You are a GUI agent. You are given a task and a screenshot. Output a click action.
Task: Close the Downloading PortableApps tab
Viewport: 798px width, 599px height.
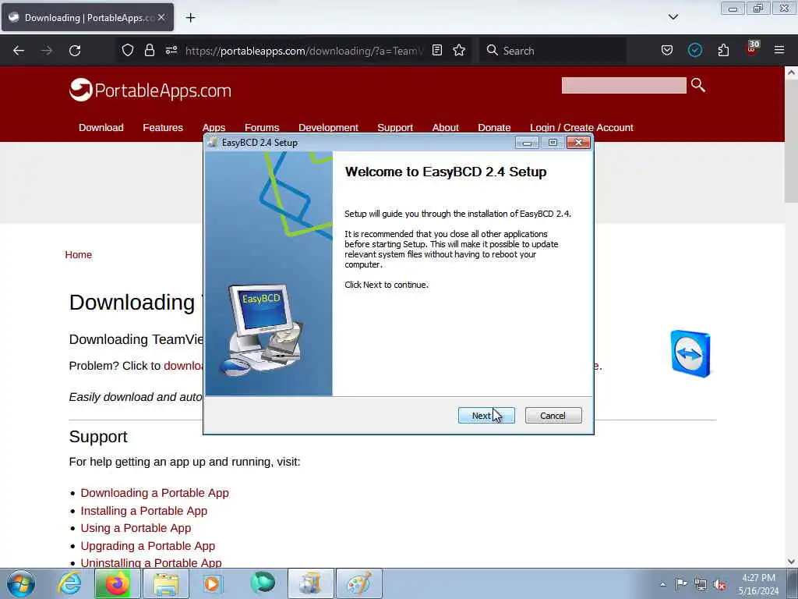coord(161,17)
